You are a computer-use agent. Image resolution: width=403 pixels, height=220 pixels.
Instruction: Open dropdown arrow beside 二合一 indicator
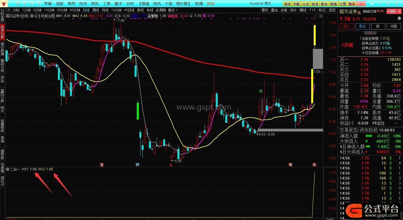coord(8,169)
